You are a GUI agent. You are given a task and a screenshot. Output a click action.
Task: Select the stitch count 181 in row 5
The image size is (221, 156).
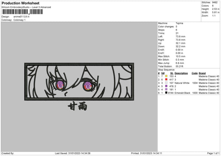pyautogui.click(x=172, y=89)
